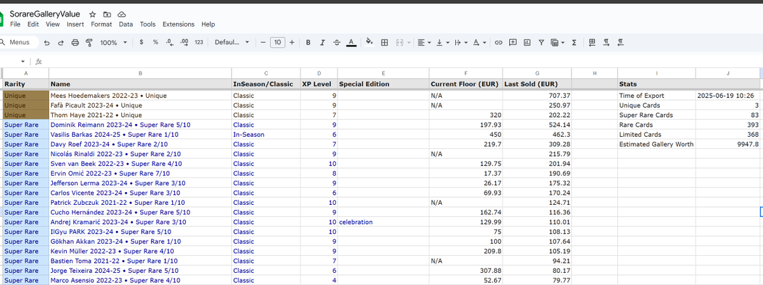Screen dimensions: 763x285
Task: Activate the paint format roller
Action: point(89,43)
